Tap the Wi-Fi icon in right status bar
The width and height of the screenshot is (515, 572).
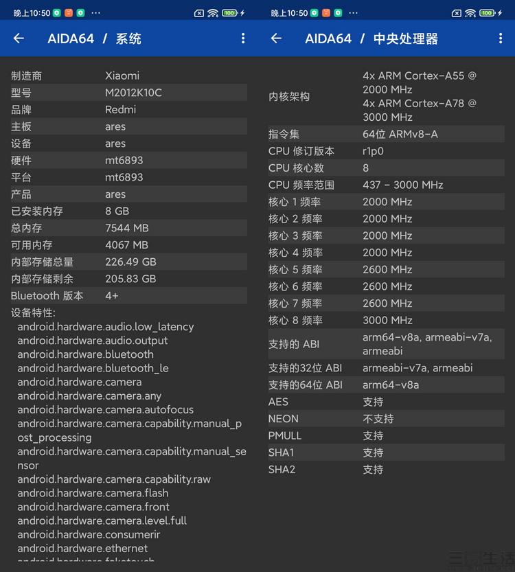tap(470, 13)
